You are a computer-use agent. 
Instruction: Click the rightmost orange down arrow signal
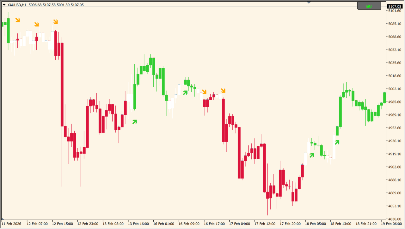223,91
